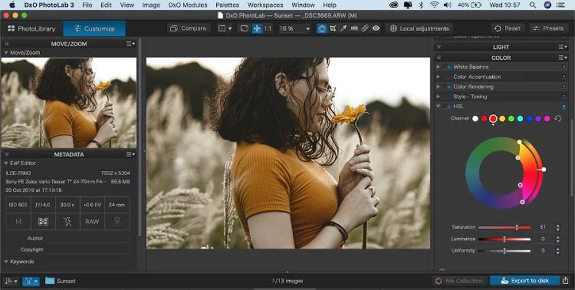Select the horizon straighten tool

pos(354,28)
